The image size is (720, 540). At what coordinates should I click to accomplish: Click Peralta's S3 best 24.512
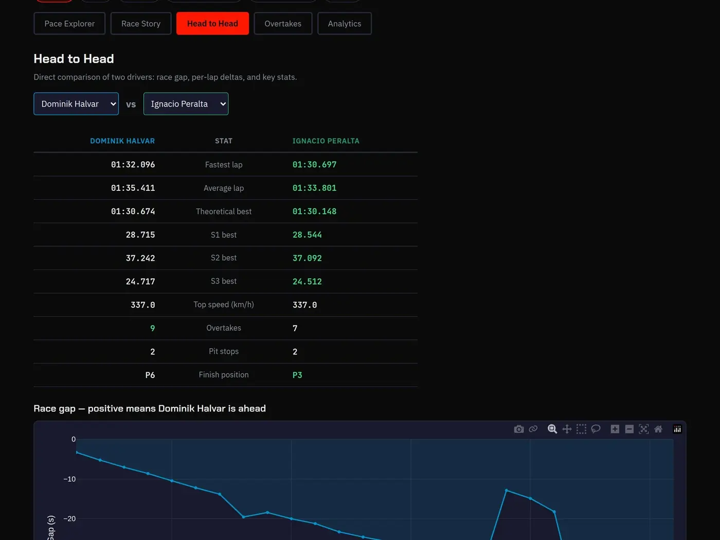[x=307, y=282]
